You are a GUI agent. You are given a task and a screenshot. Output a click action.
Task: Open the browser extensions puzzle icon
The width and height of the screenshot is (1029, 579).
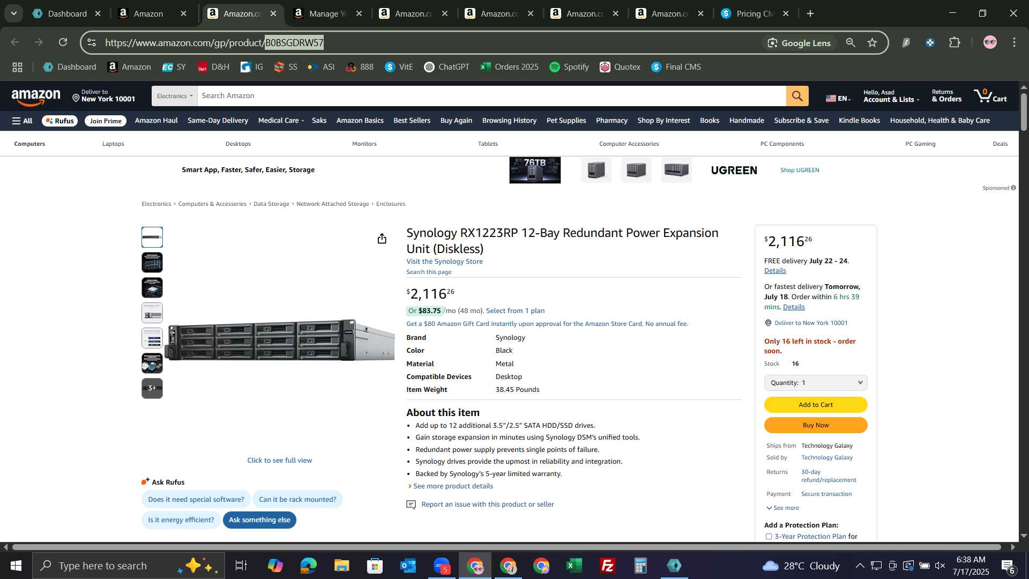[955, 42]
